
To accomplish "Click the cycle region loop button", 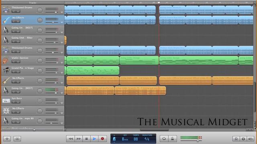I will coord(164,139).
